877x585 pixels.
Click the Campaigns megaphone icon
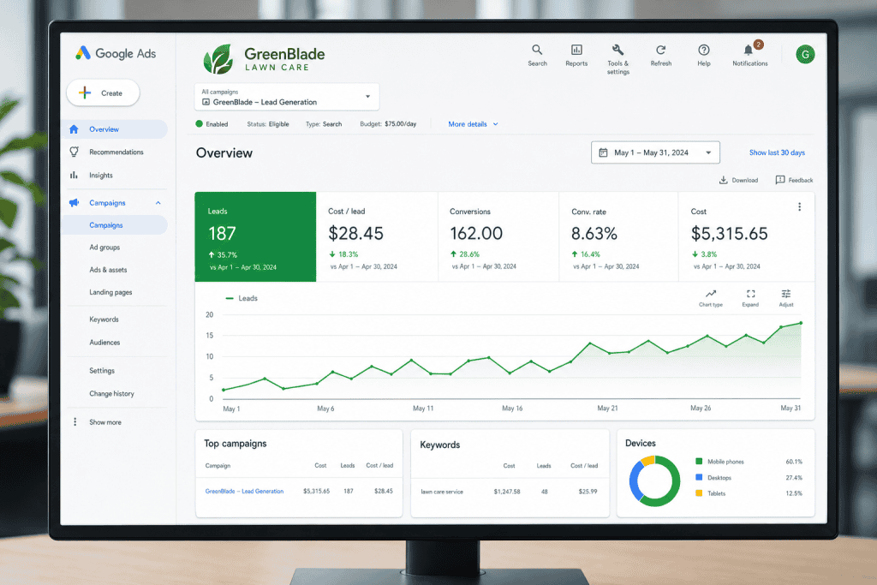(74, 202)
